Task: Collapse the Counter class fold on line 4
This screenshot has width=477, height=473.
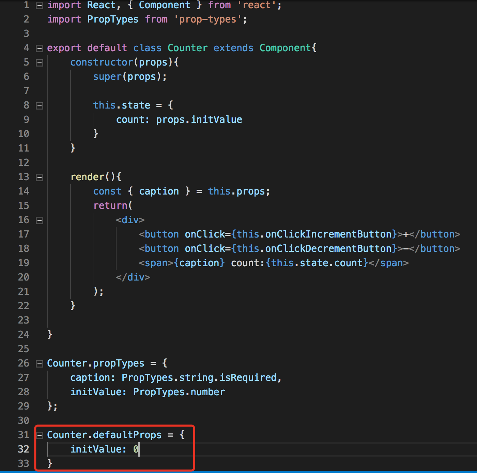Action: point(40,48)
